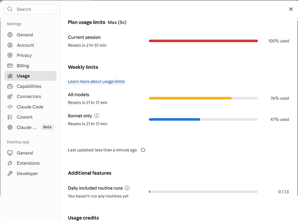Select the Usage sidebar item
The height and width of the screenshot is (222, 298).
click(30, 76)
